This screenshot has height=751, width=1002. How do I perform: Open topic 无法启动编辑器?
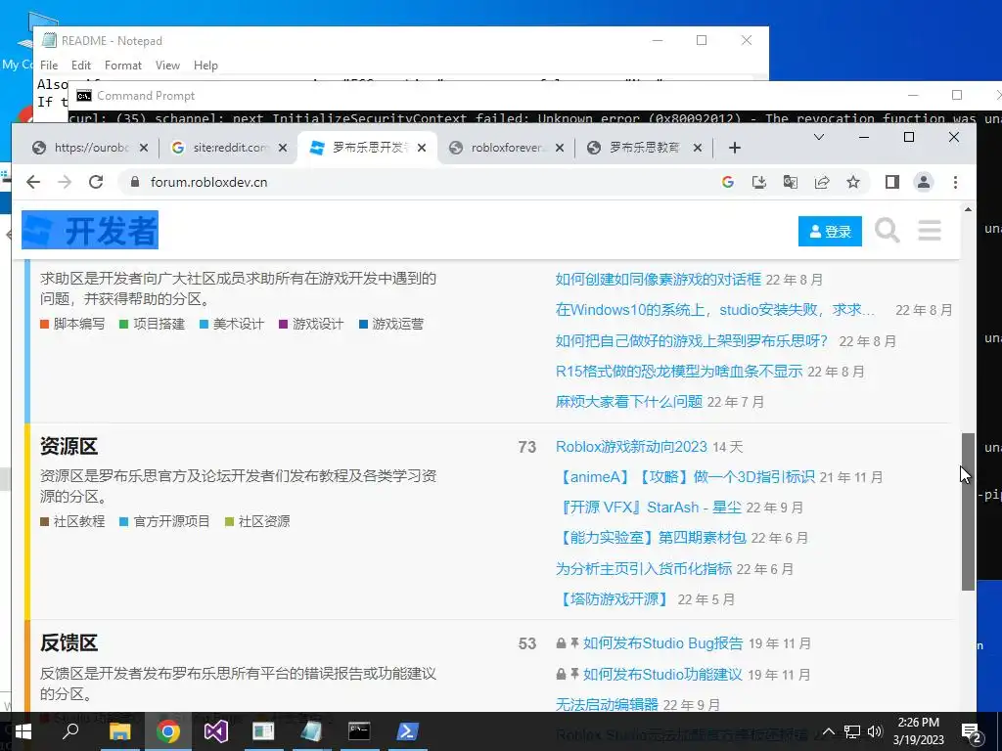(607, 704)
